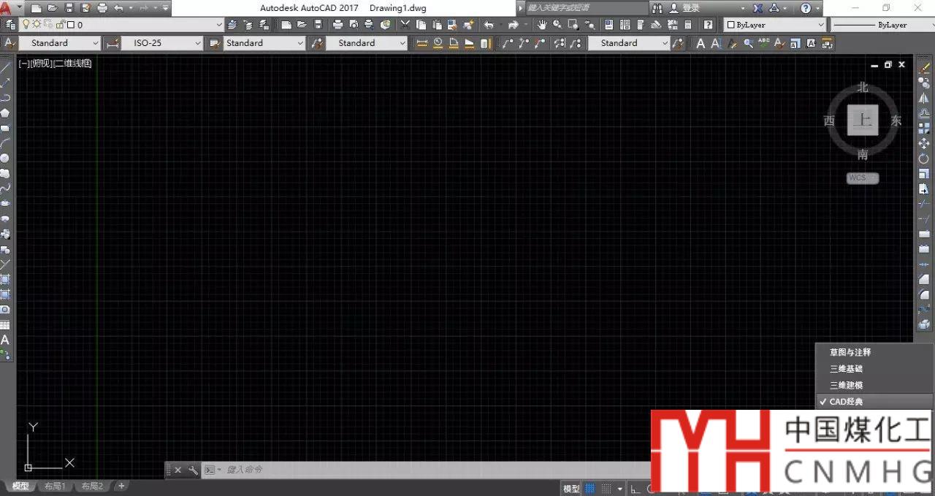The width and height of the screenshot is (935, 496).
Task: Click Save in quick access toolbar
Action: (x=69, y=8)
